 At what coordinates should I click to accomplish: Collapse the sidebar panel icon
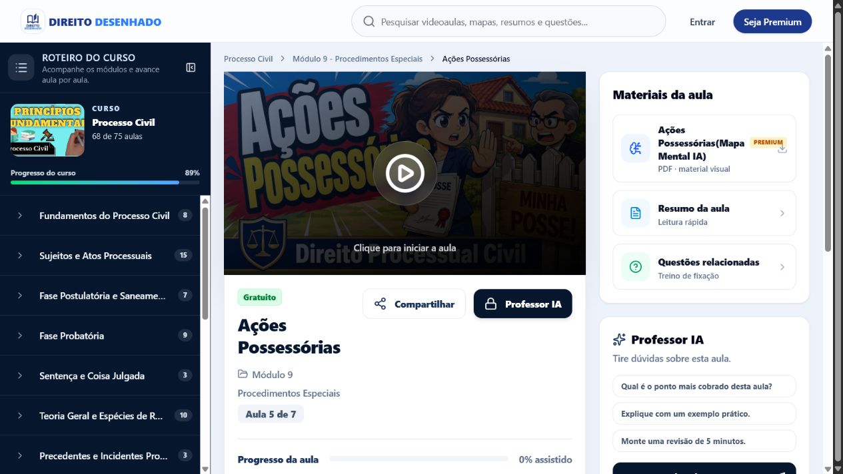[191, 68]
